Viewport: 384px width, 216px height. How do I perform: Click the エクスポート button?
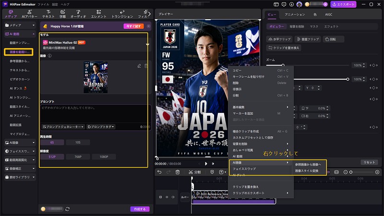(x=343, y=4)
